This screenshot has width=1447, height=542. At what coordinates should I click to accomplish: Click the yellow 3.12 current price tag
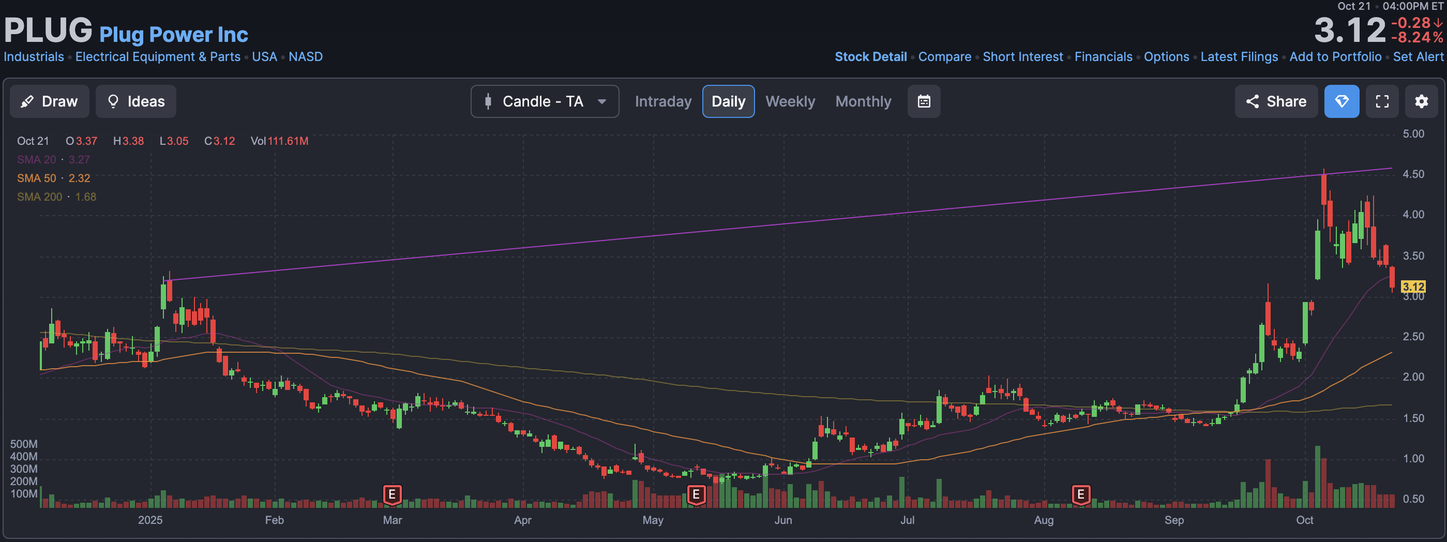coord(1413,287)
